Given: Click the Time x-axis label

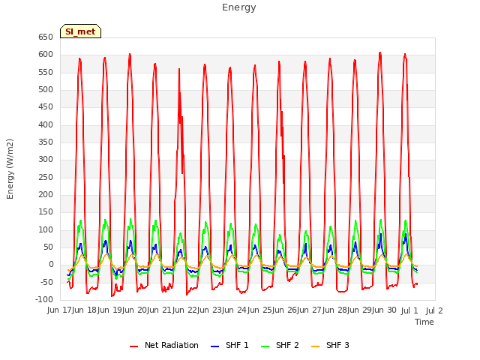Looking at the screenshot, I should pos(424,322).
